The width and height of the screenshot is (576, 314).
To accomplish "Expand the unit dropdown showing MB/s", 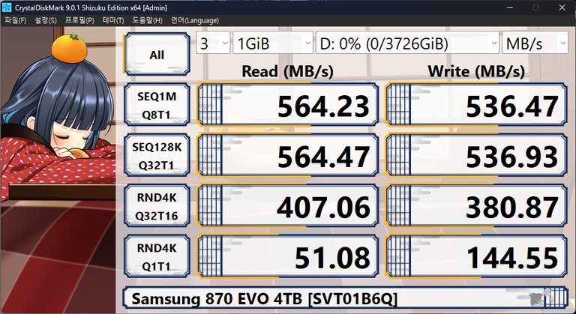I will (535, 43).
